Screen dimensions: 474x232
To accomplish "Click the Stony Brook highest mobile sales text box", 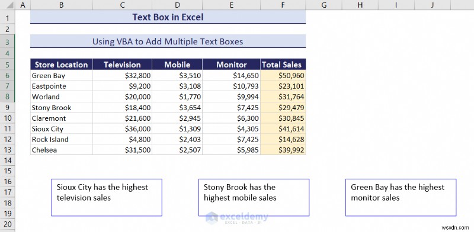I will pos(254,197).
